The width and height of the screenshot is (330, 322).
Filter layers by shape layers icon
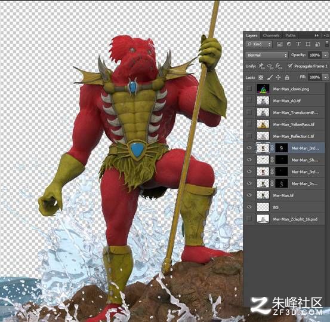[x=308, y=44]
